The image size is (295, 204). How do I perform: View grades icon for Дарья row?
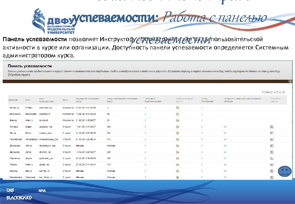tap(272, 158)
